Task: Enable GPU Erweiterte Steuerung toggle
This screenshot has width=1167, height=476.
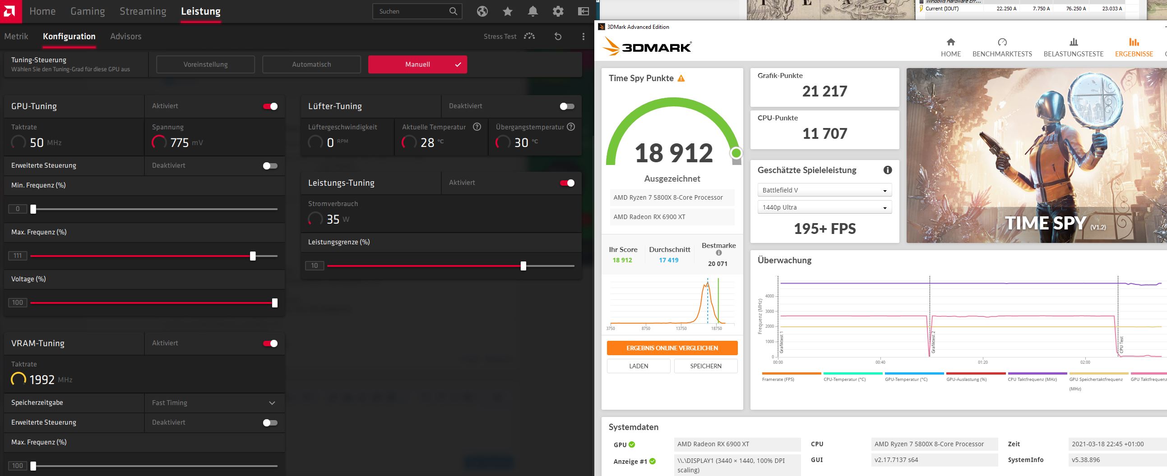Action: coord(270,165)
